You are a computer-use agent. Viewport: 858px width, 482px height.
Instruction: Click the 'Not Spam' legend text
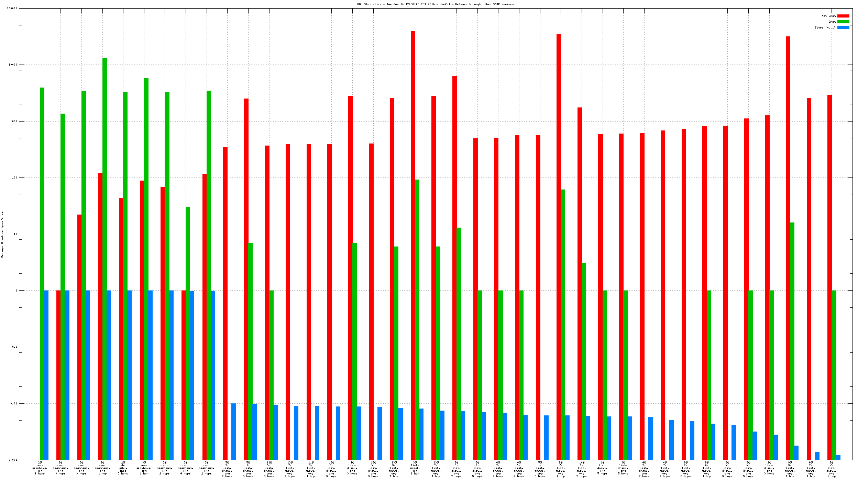(828, 16)
